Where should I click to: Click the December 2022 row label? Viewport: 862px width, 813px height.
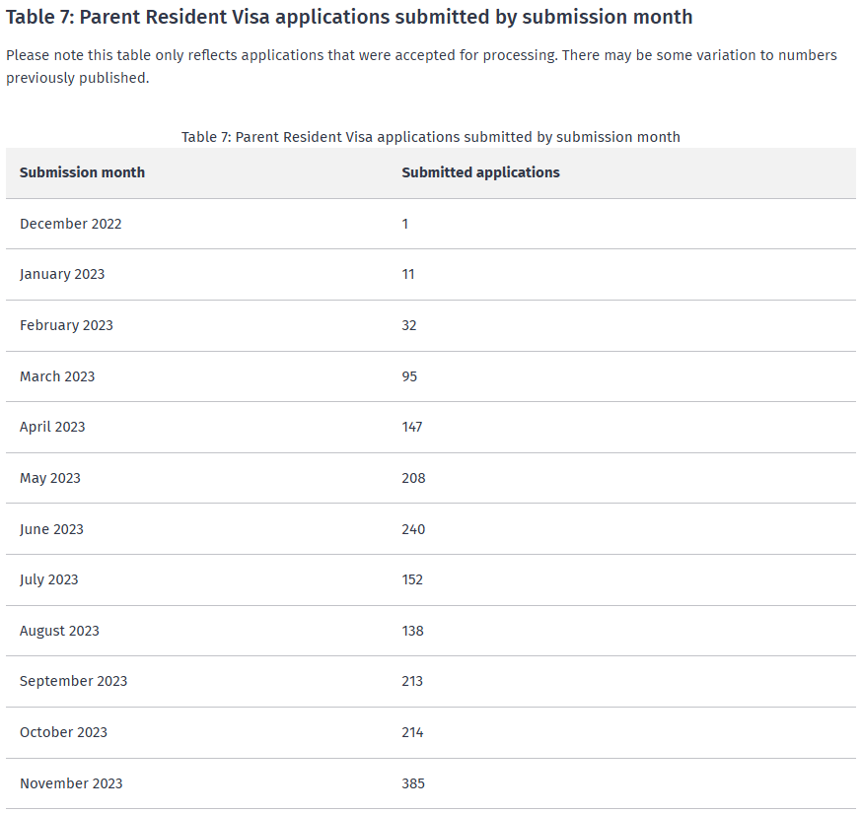pyautogui.click(x=71, y=224)
